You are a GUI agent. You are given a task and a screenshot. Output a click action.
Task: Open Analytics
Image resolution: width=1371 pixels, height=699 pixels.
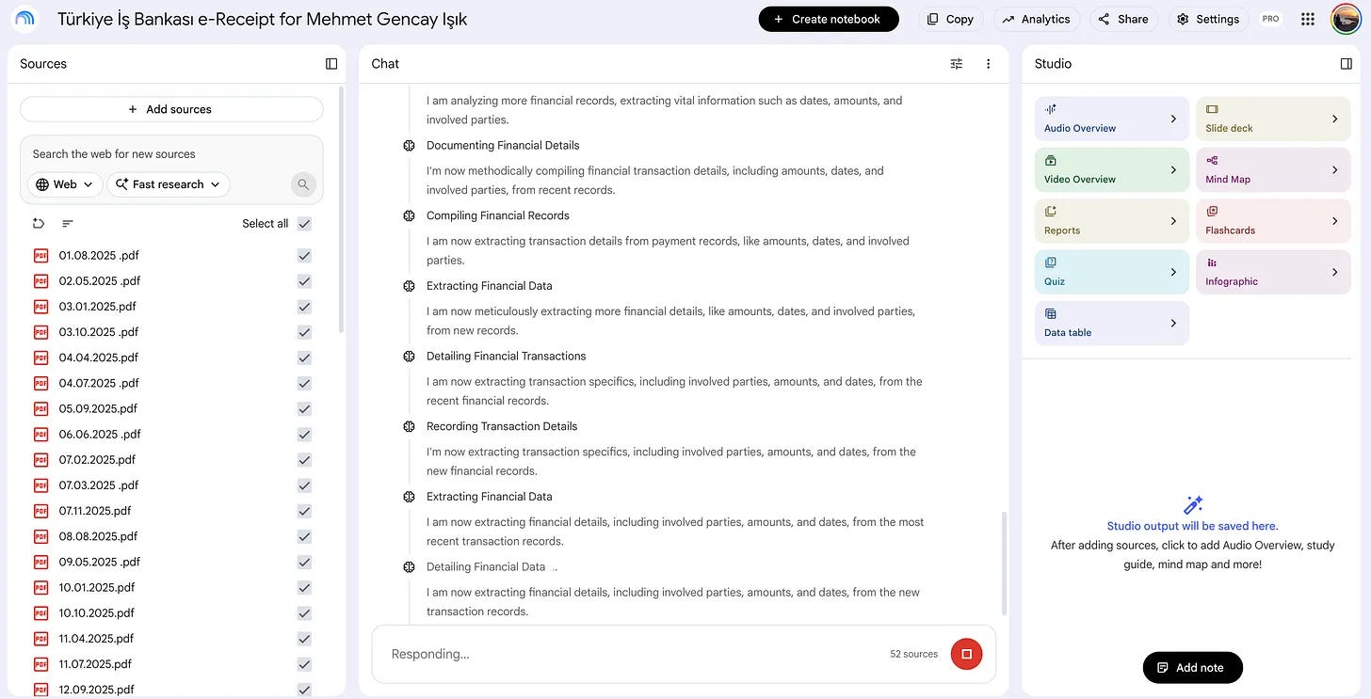(1036, 19)
